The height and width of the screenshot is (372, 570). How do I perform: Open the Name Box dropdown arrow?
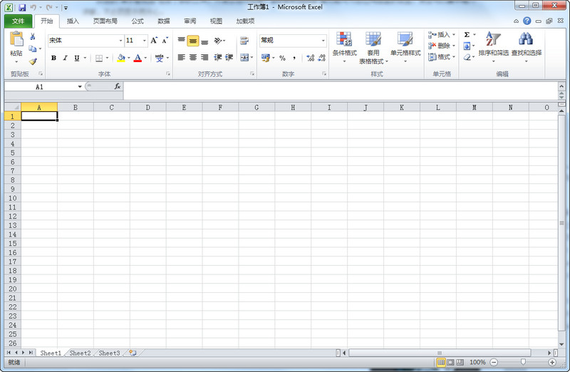point(80,87)
